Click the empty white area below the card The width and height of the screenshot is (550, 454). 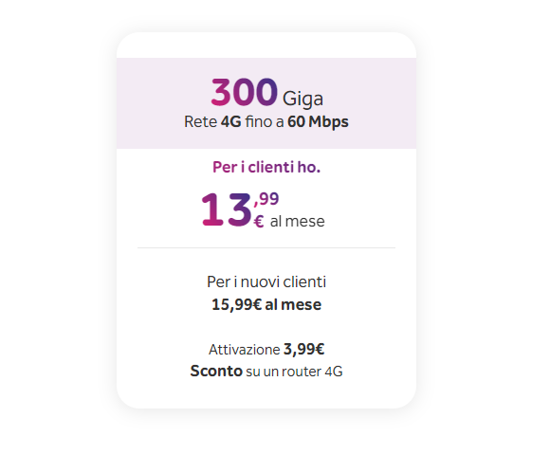[x=266, y=431]
